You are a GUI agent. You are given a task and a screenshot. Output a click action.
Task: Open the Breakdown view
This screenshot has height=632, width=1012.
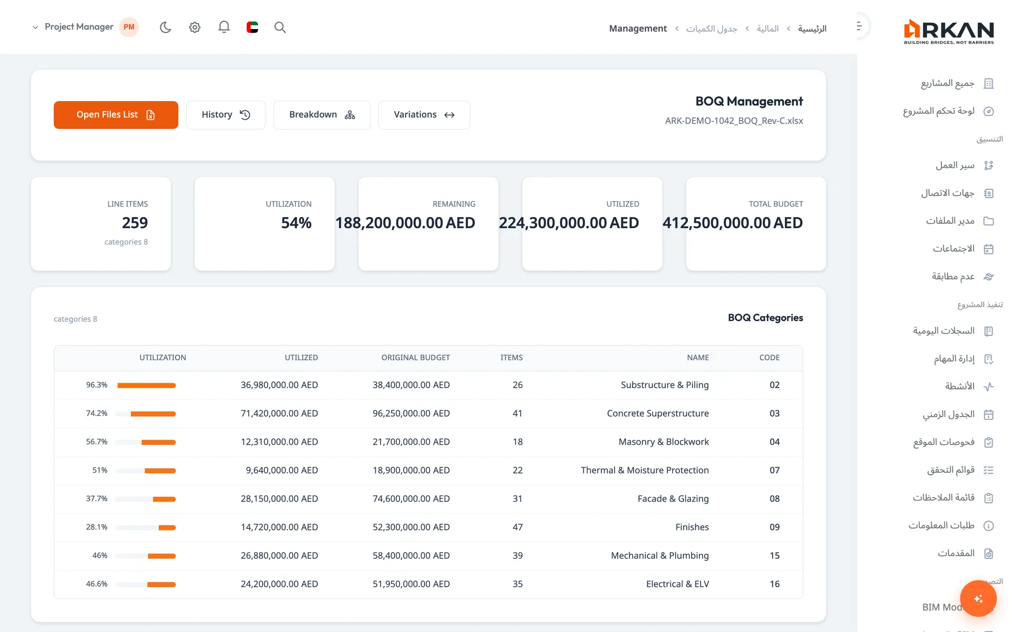point(322,115)
